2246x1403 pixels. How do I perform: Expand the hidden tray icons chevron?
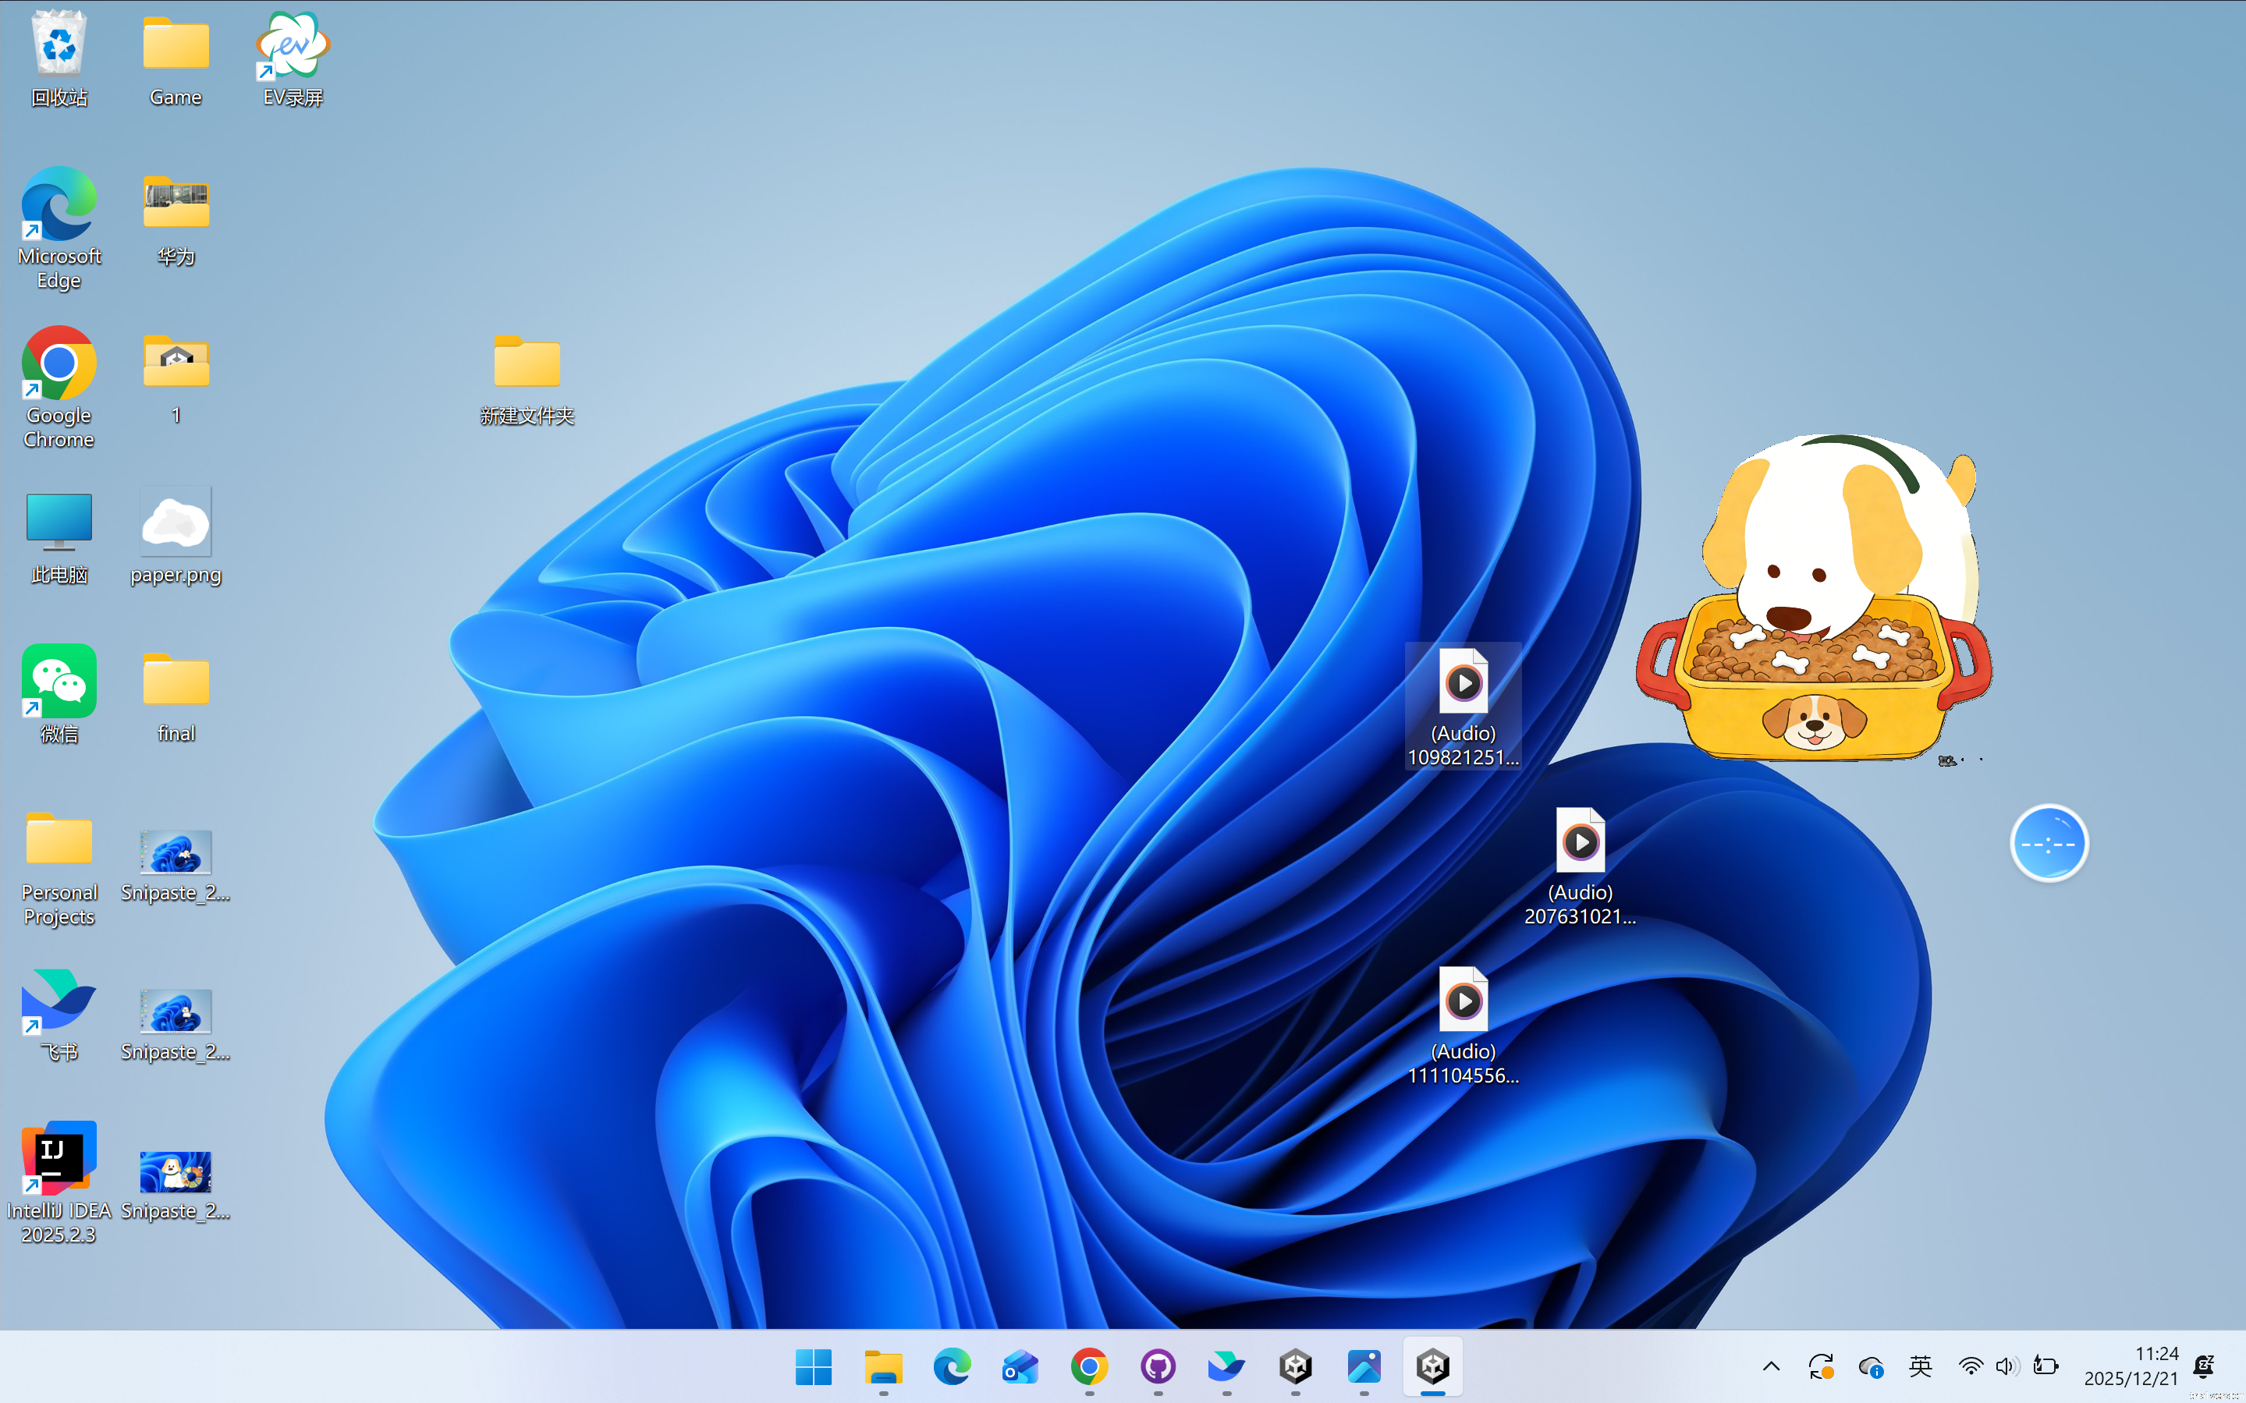(x=1771, y=1366)
